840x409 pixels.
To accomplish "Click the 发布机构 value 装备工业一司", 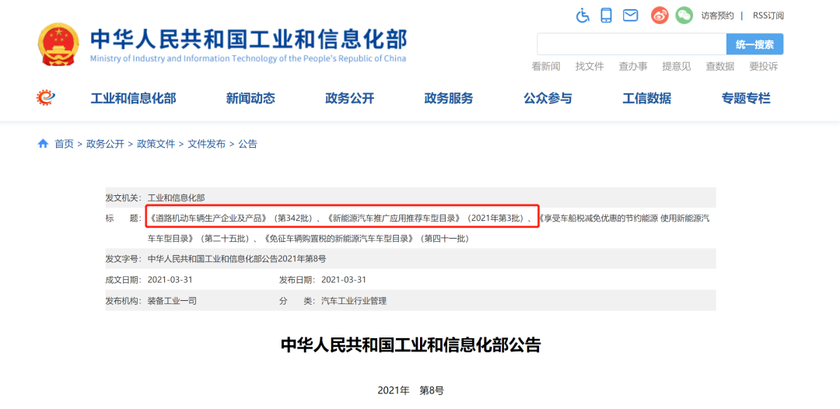I will (x=172, y=301).
